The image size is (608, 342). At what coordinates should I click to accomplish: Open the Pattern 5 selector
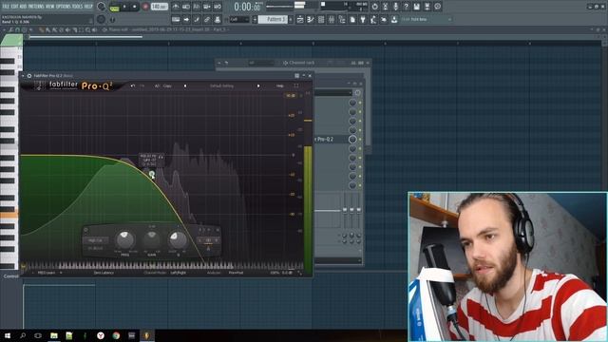pos(273,19)
